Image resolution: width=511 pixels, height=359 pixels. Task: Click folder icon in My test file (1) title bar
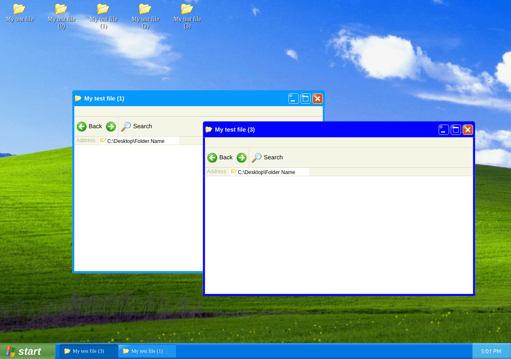coord(78,98)
